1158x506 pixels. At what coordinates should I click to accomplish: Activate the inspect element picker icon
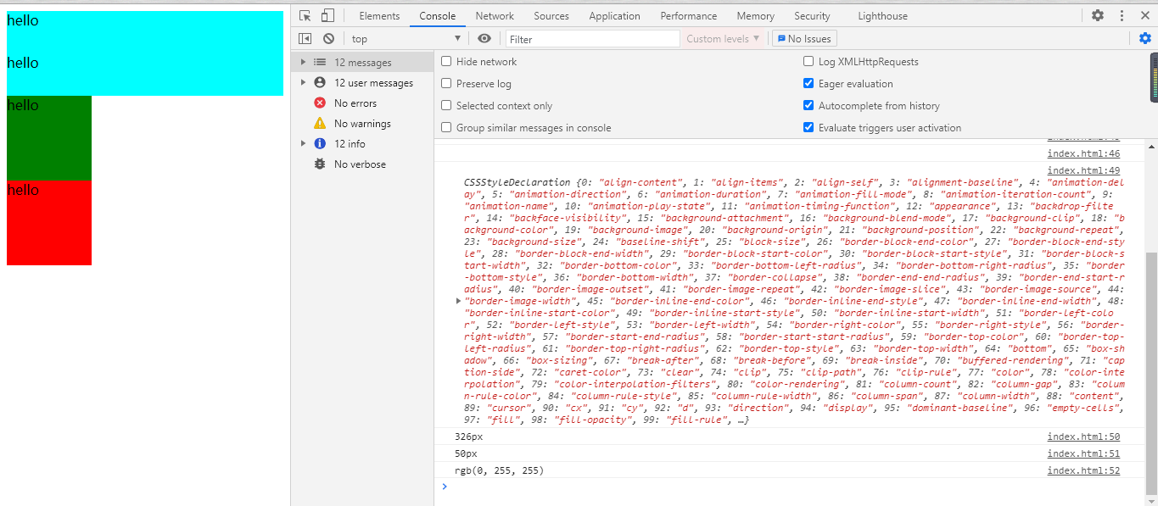(305, 16)
